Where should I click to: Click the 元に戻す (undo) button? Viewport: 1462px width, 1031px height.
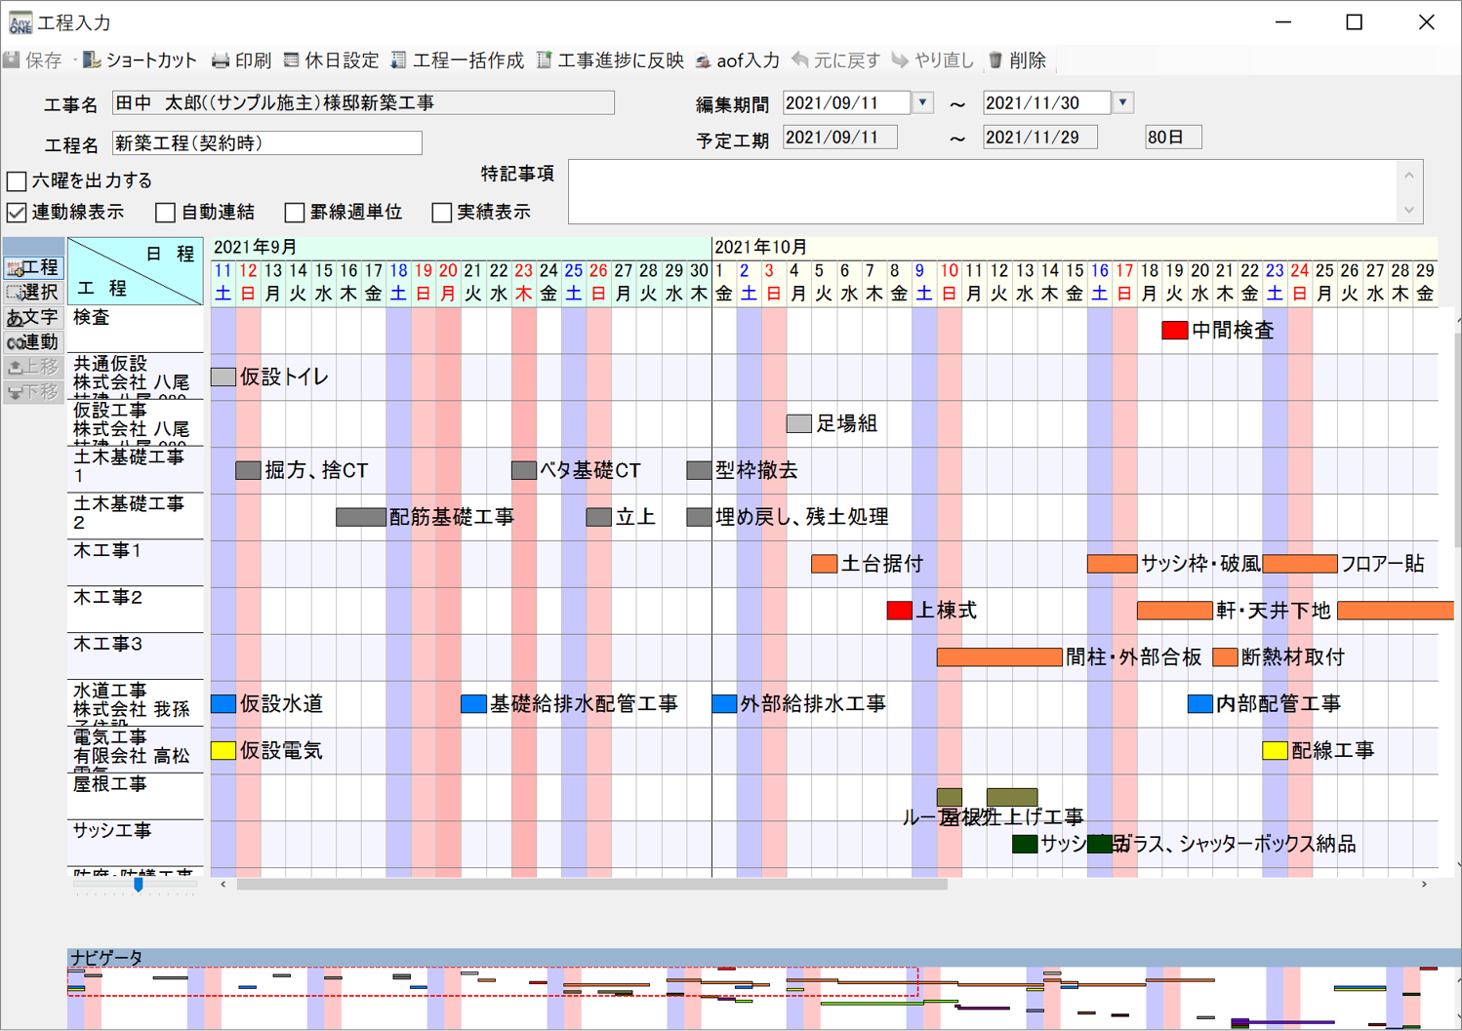coord(839,59)
